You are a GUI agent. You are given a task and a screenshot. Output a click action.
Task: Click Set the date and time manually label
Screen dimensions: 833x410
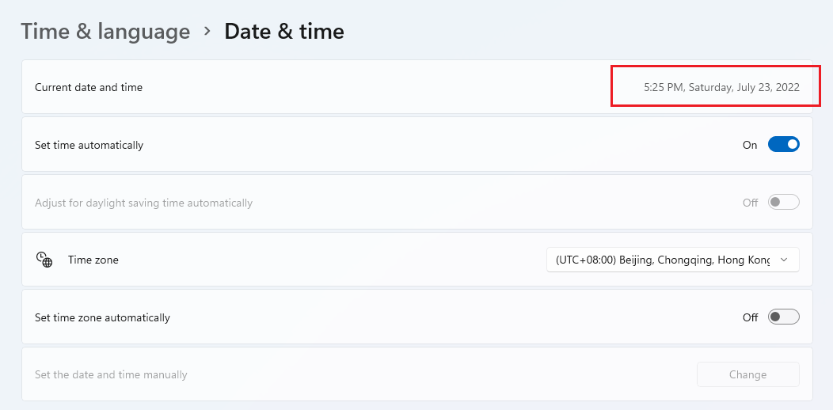point(111,375)
